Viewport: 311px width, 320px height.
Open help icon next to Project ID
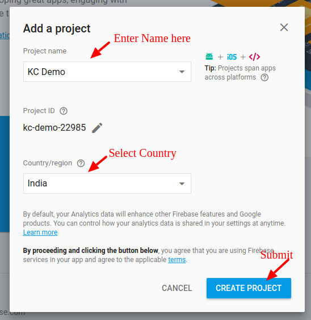tap(64, 111)
